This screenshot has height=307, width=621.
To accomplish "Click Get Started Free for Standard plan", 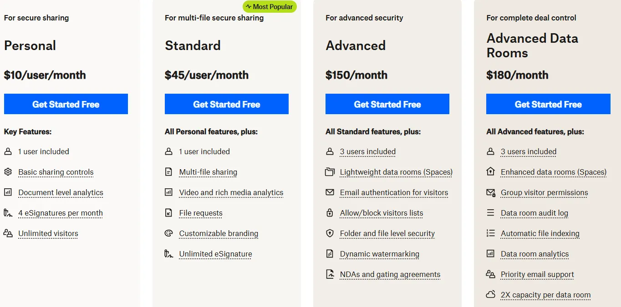I will [x=227, y=104].
